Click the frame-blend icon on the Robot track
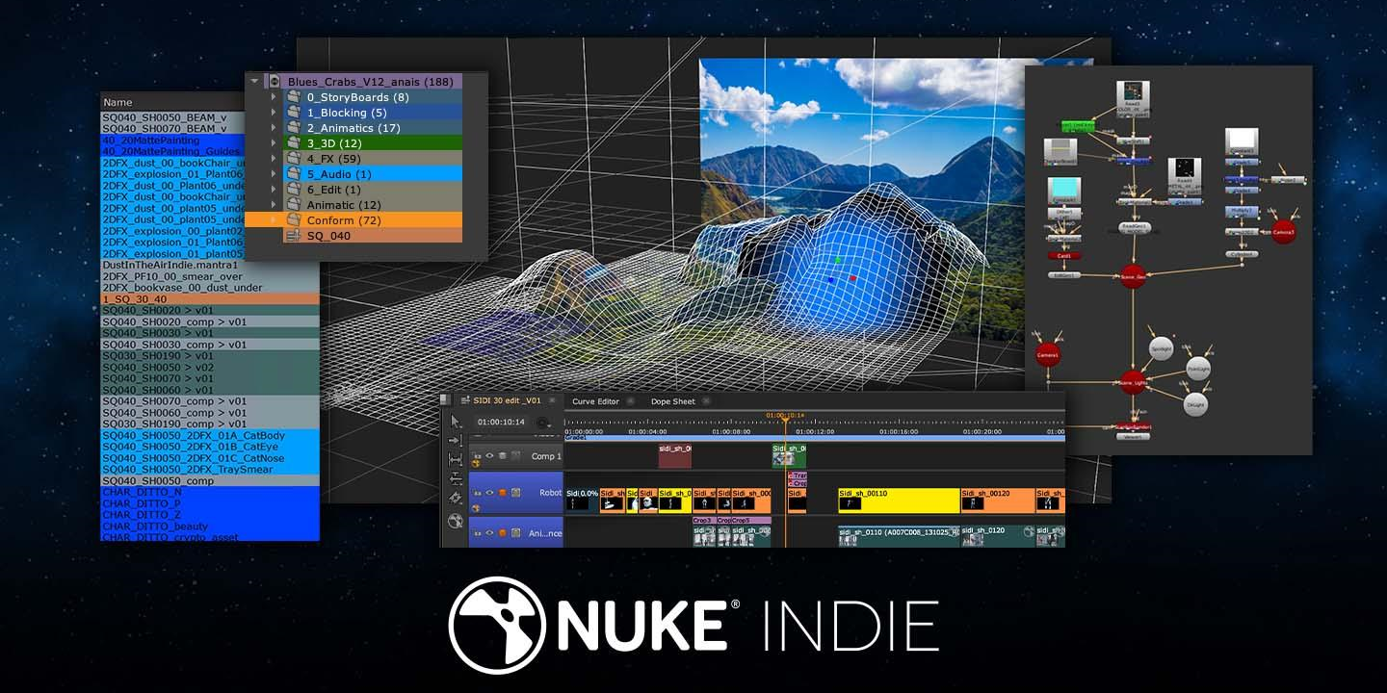This screenshot has height=693, width=1387. coord(516,493)
